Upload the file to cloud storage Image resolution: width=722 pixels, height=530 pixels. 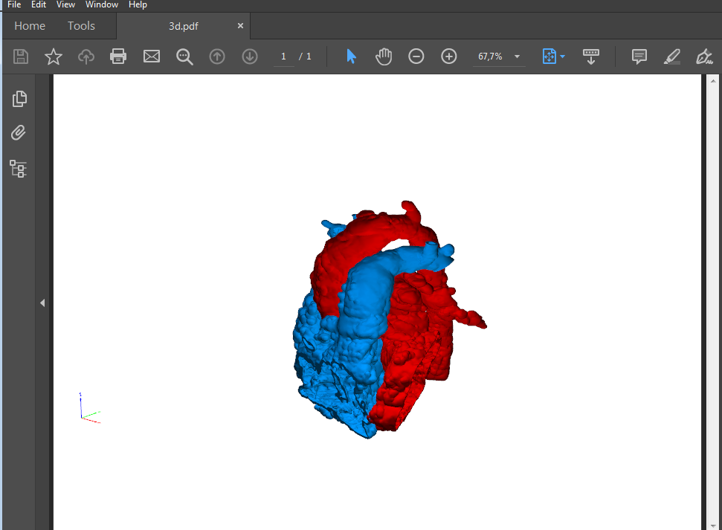pos(86,56)
